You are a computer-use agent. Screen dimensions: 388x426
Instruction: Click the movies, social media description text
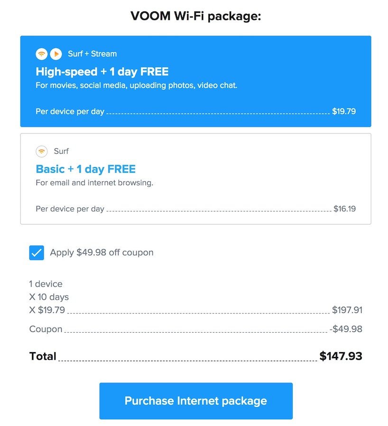[x=137, y=86]
